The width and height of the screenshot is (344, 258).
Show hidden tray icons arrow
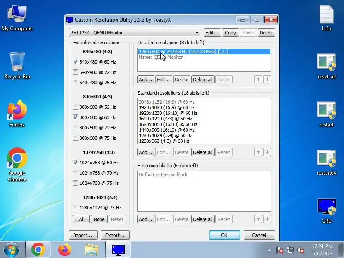click(x=270, y=250)
